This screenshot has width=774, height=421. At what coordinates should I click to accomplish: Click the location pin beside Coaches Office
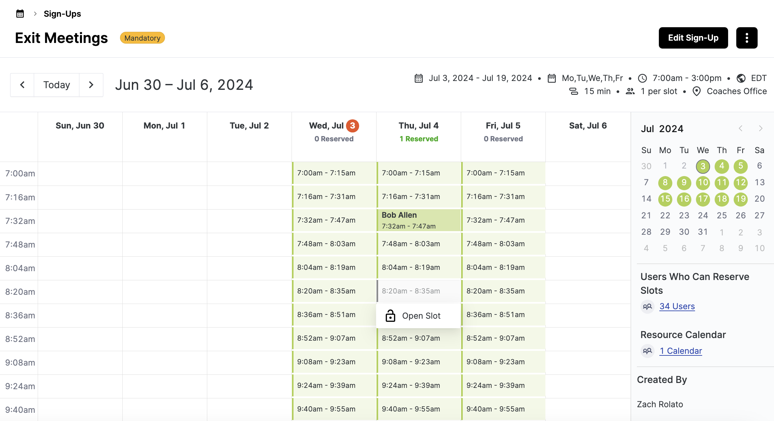coord(697,91)
